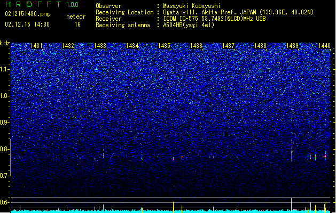Click the 'Receiver' field label
Screen dimensions: 336x213
(x=108, y=19)
